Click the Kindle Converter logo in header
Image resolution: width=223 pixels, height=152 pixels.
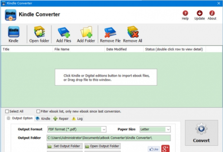(10, 15)
